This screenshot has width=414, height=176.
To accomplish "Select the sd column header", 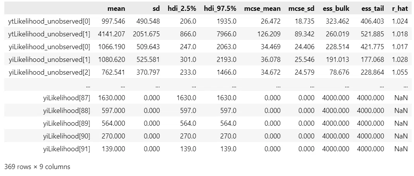I will [156, 9].
